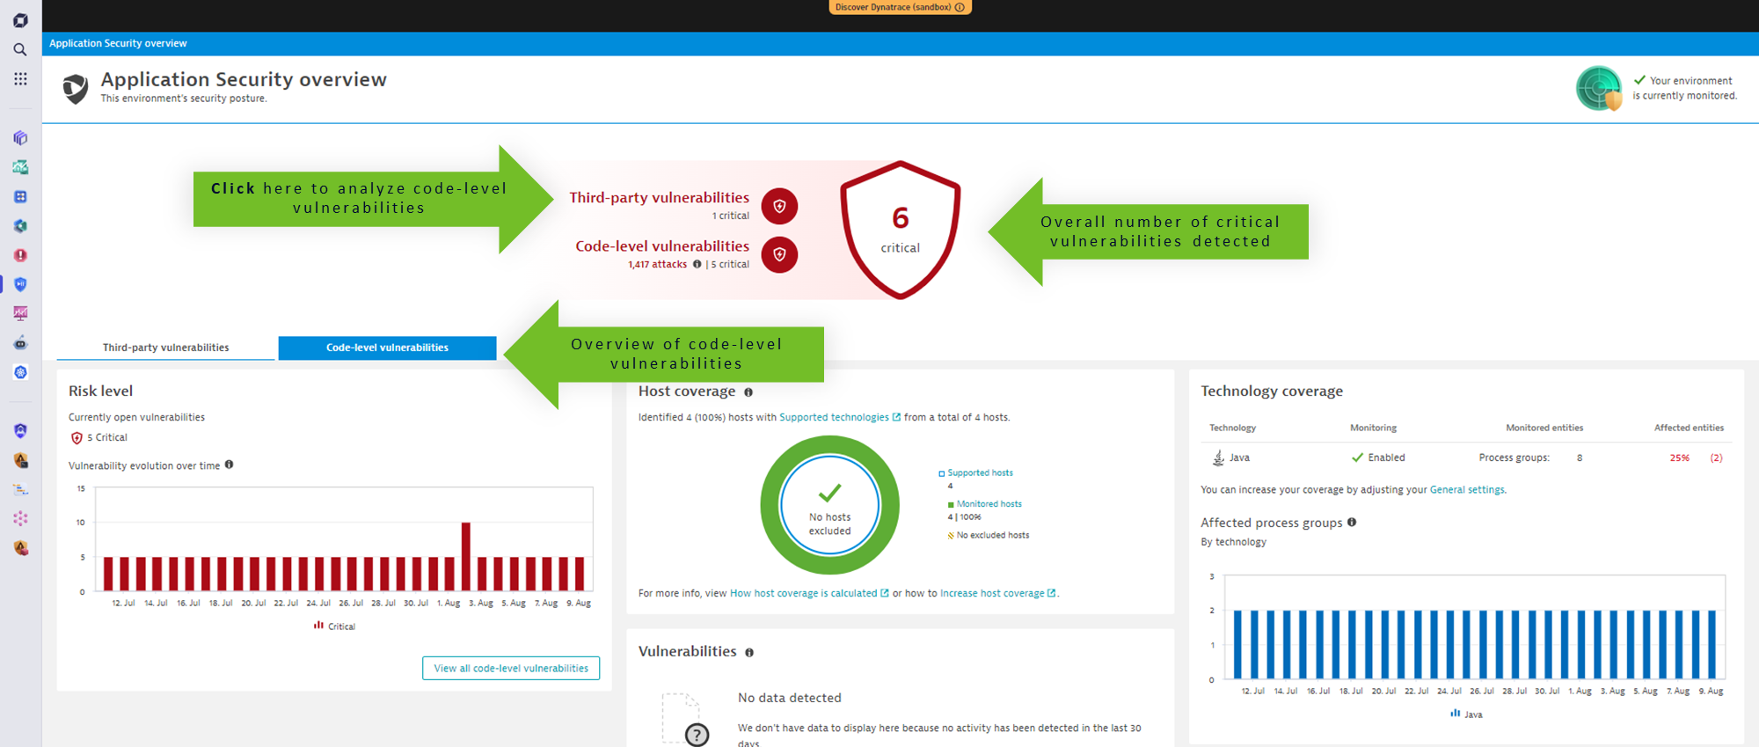Click info icon beside Vulnerability evolution over time
1759x747 pixels.
pyautogui.click(x=229, y=465)
